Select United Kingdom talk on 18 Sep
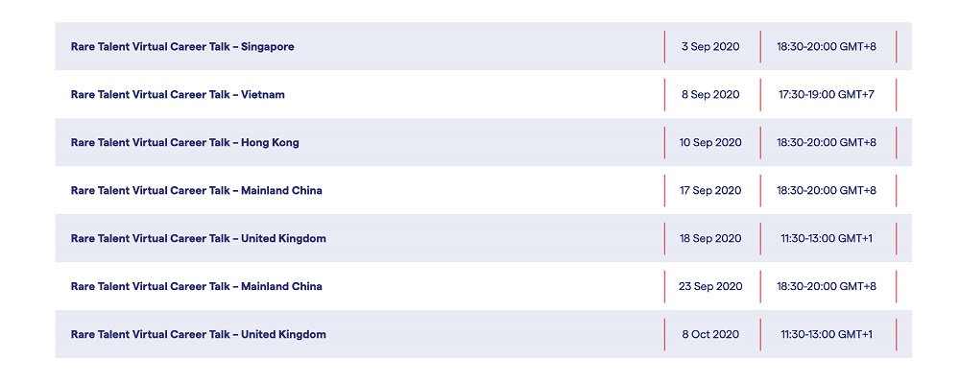The width and height of the screenshot is (960, 384). pyautogui.click(x=199, y=238)
